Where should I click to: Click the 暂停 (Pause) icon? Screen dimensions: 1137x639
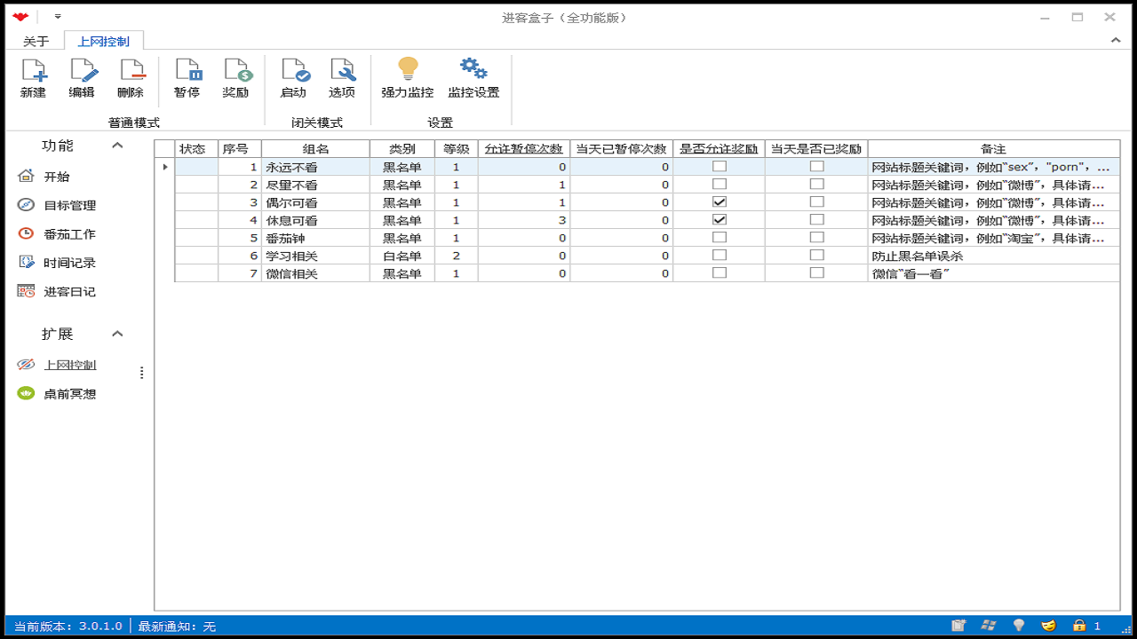point(187,78)
